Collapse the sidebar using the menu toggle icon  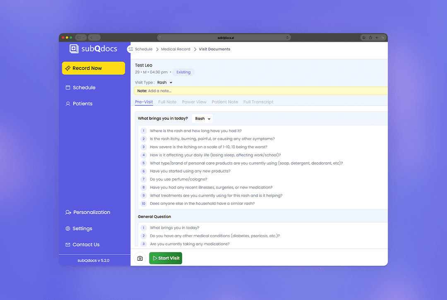[130, 49]
